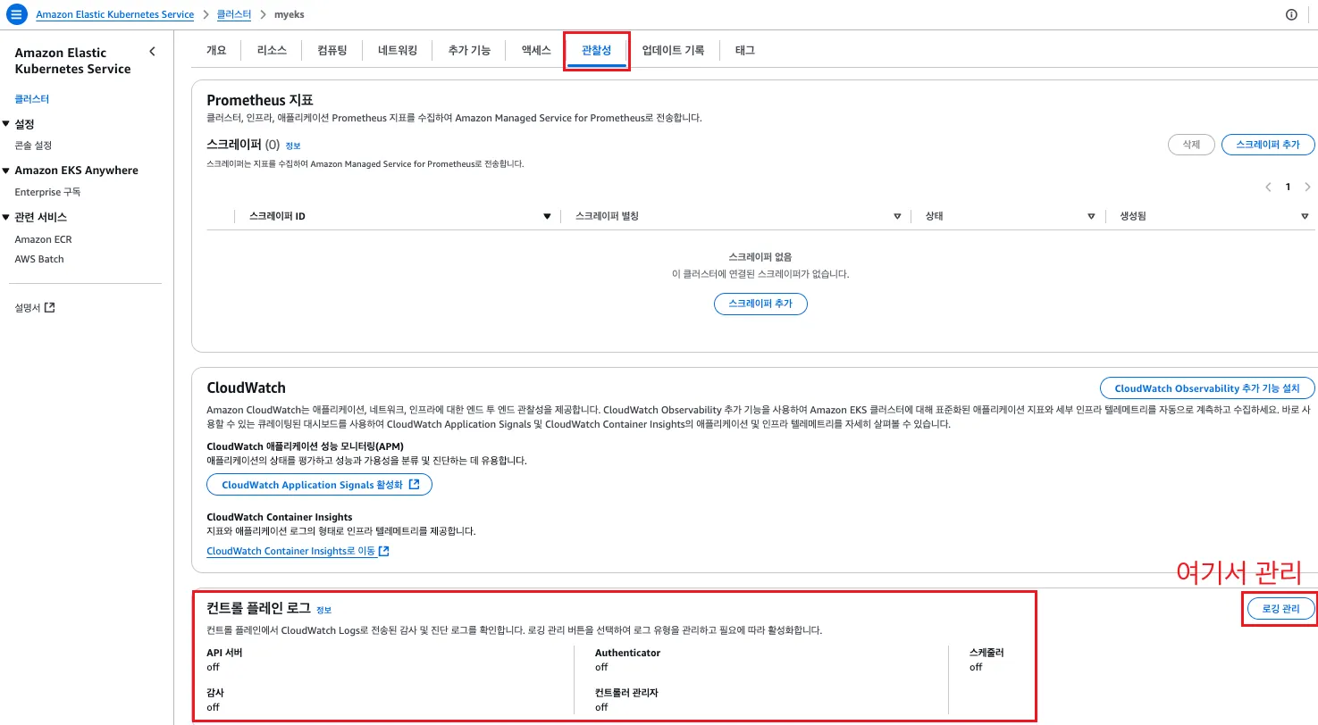
Task: Select 클러스터 in the sidebar
Action: point(32,99)
